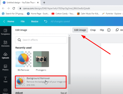Click the 'All changes saved' status text

pos(60,21)
